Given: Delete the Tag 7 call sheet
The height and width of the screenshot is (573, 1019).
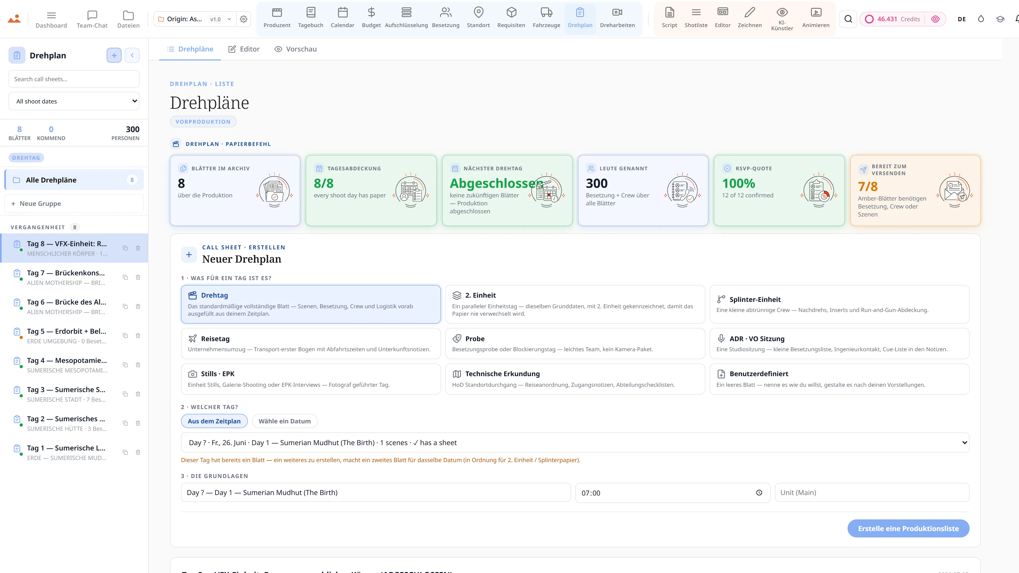Looking at the screenshot, I should pyautogui.click(x=138, y=277).
